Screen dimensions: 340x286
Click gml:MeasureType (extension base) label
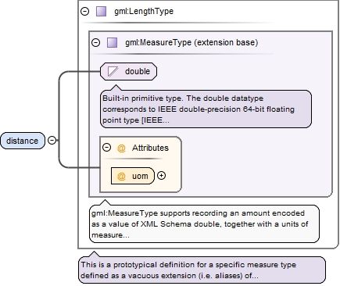pyautogui.click(x=191, y=42)
